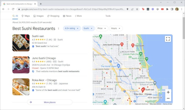Screen dimensions: 185x110
Task: Click the site lock icon in the address bar
Action: point(19,9)
